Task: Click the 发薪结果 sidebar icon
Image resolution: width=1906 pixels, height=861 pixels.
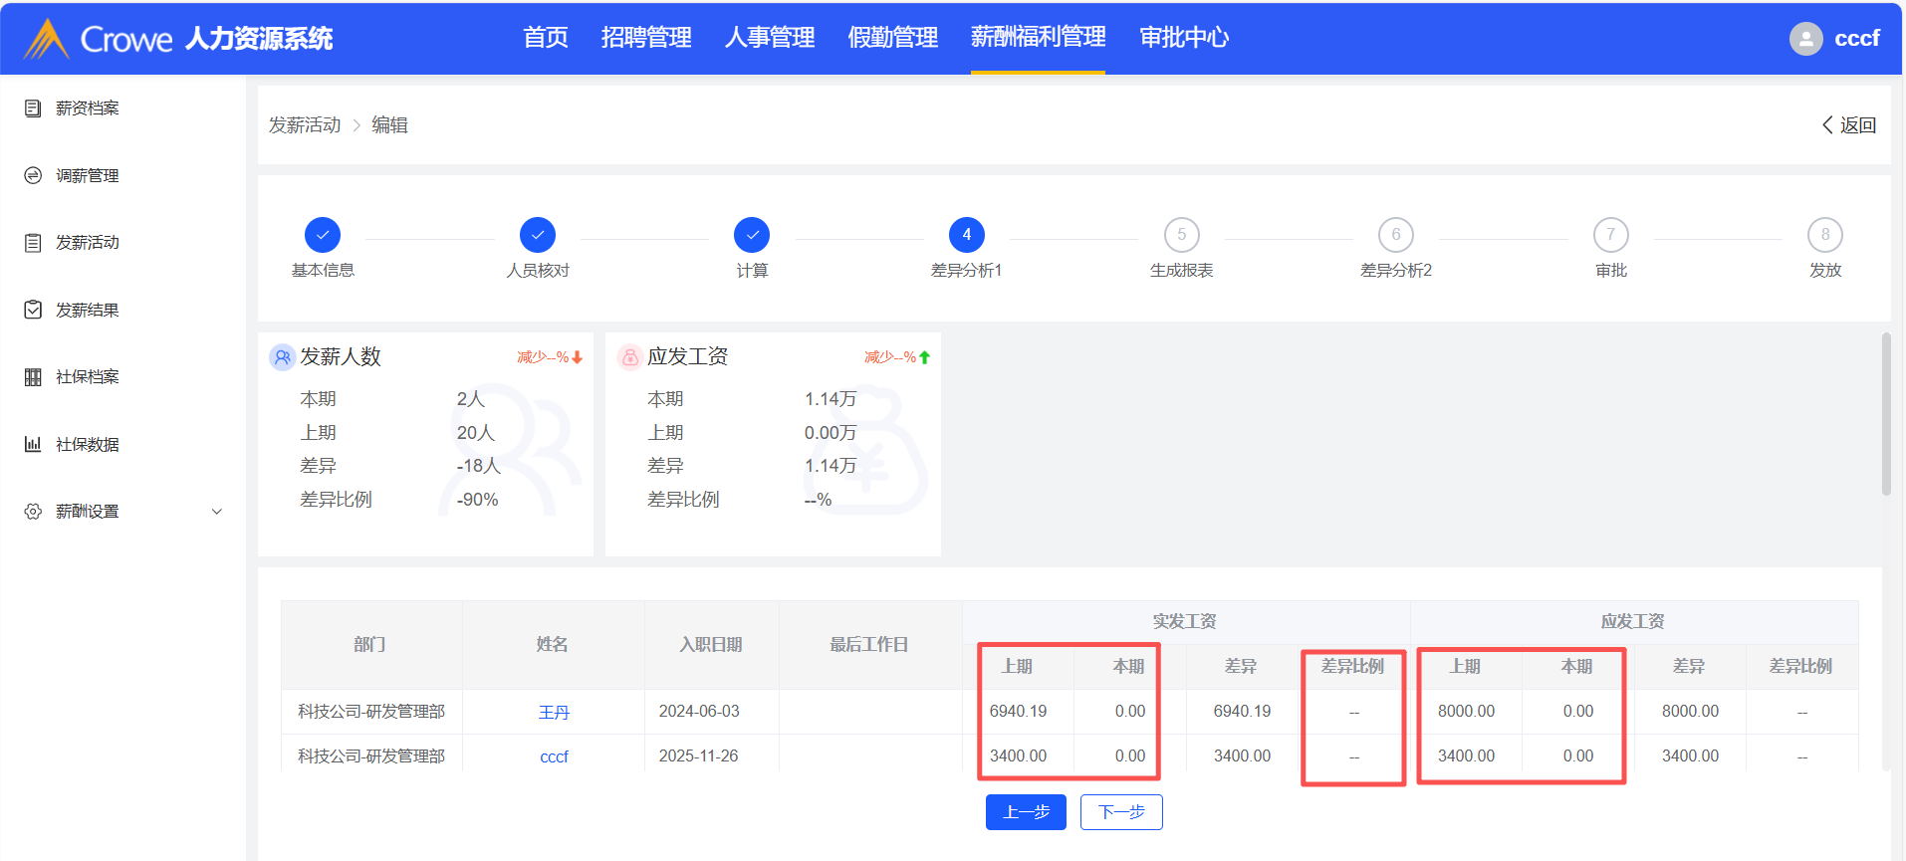Action: pos(33,310)
